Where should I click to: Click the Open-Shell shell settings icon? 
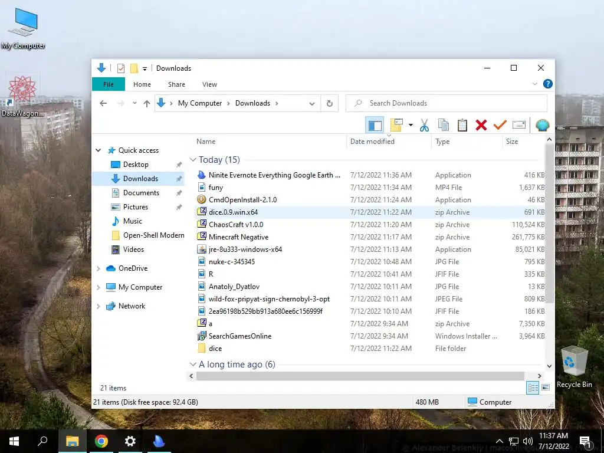pyautogui.click(x=543, y=125)
